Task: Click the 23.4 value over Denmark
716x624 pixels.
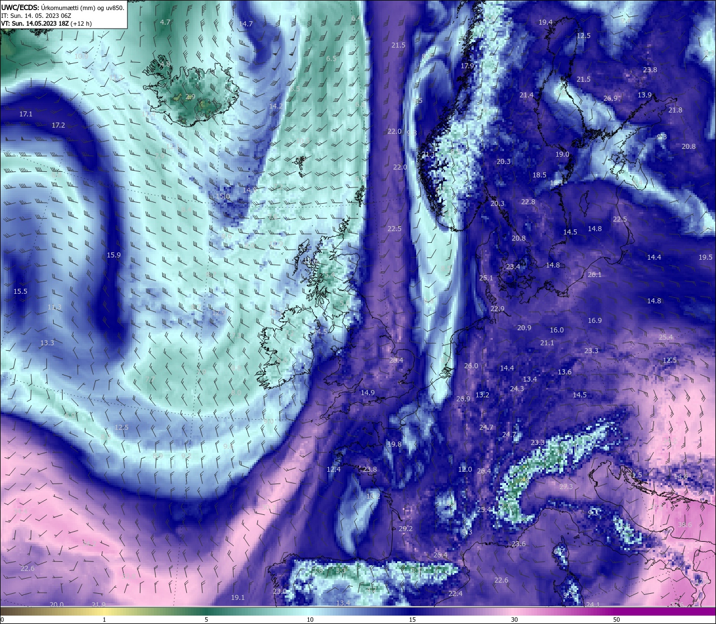Action: pos(513,266)
